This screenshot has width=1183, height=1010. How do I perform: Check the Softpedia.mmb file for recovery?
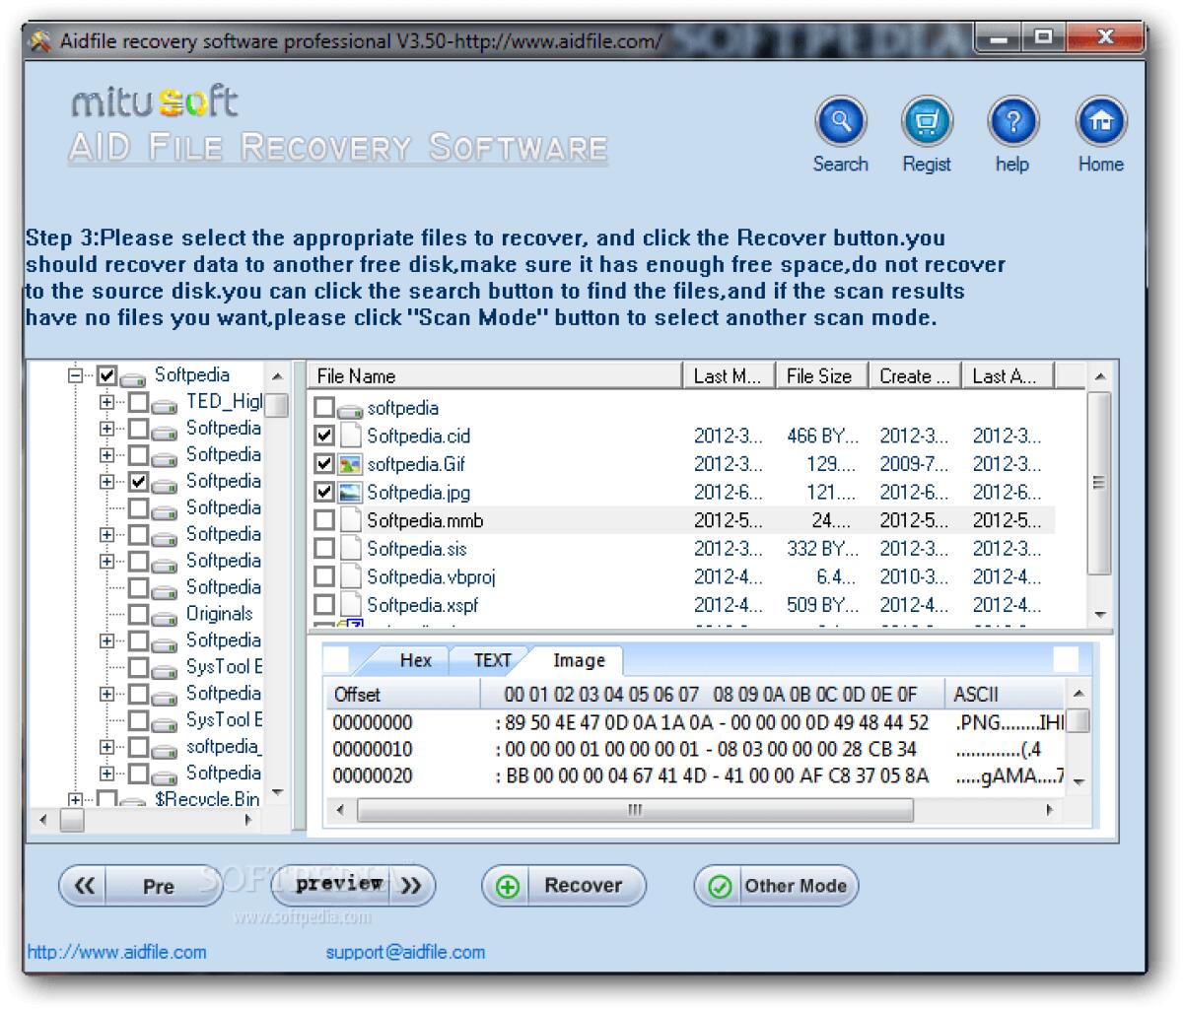point(325,520)
